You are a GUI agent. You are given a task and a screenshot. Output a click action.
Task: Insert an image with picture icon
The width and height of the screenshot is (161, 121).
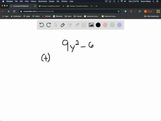[91, 25]
